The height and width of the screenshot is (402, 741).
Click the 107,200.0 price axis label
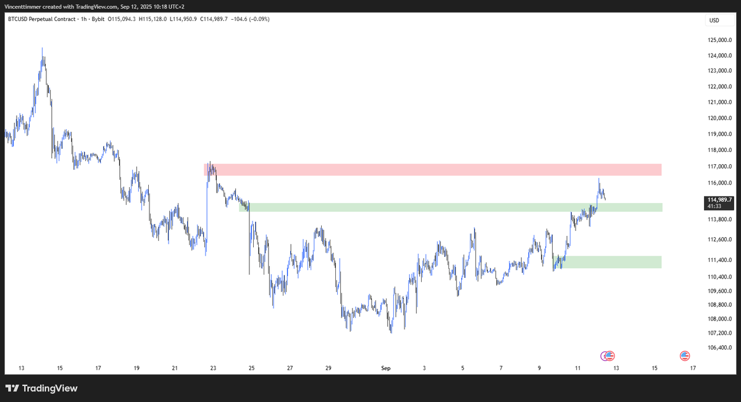(x=721, y=333)
